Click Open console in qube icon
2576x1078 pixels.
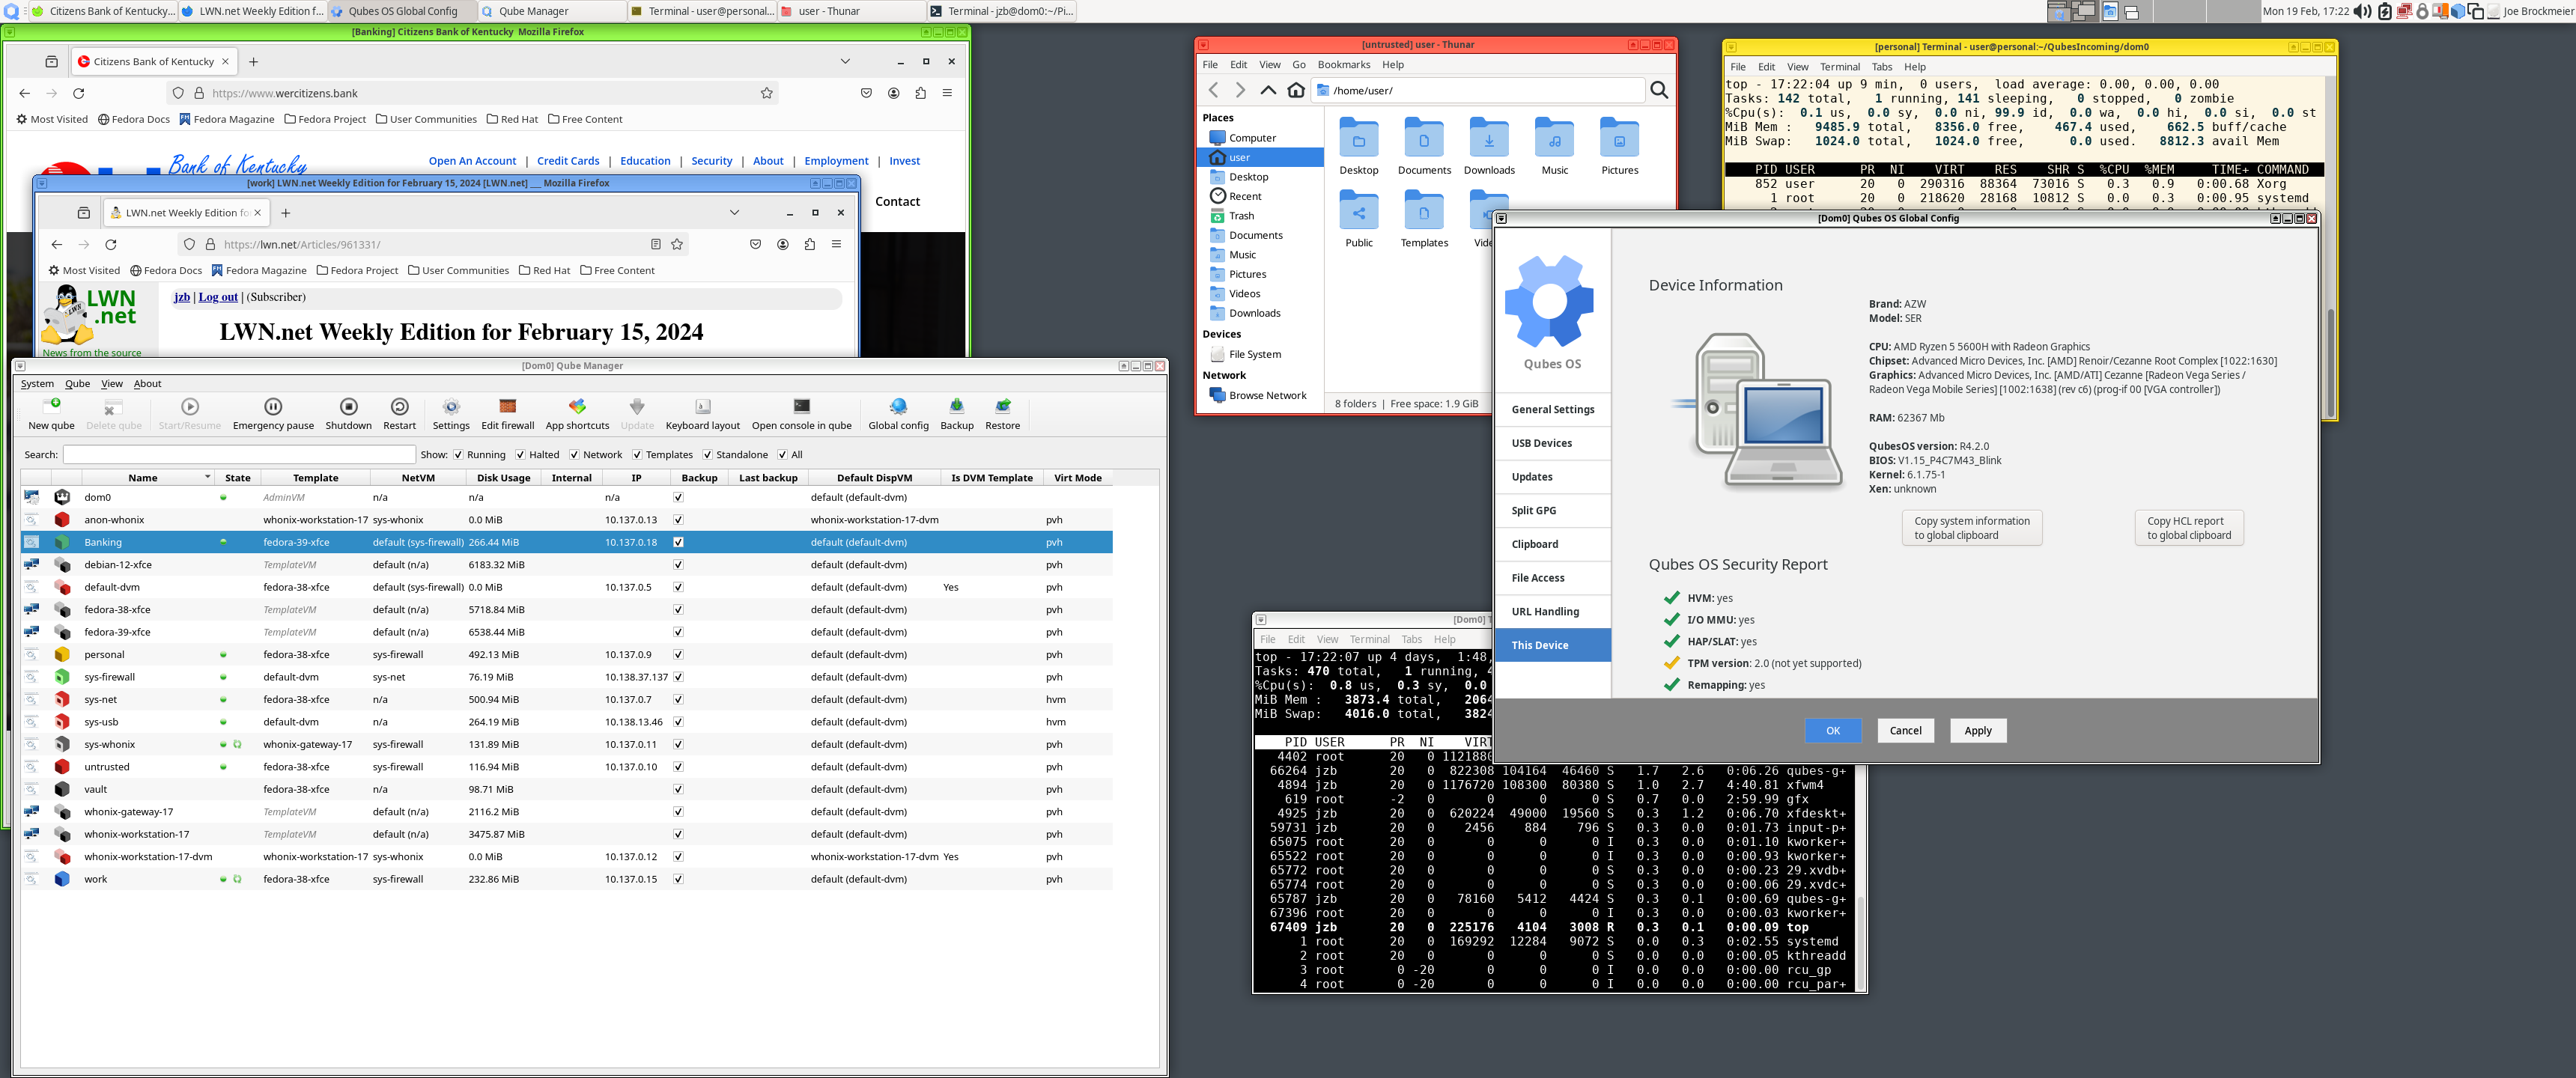pos(802,406)
